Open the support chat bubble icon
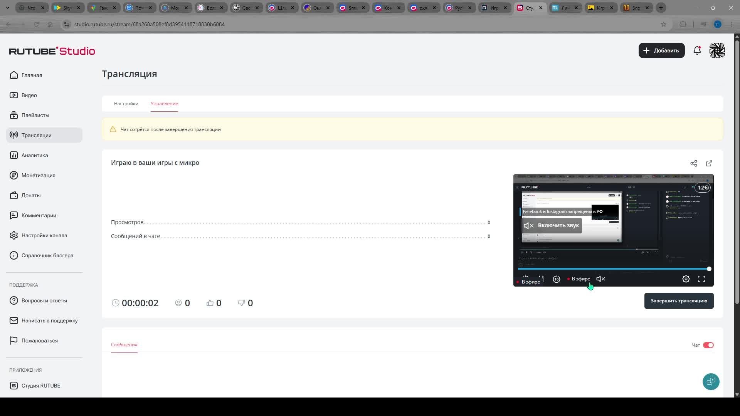This screenshot has width=740, height=416. (711, 382)
